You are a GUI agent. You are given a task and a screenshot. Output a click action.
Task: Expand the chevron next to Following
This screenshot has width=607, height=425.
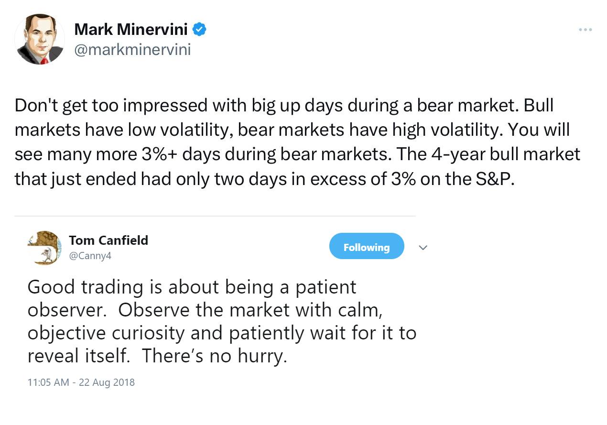tap(423, 247)
